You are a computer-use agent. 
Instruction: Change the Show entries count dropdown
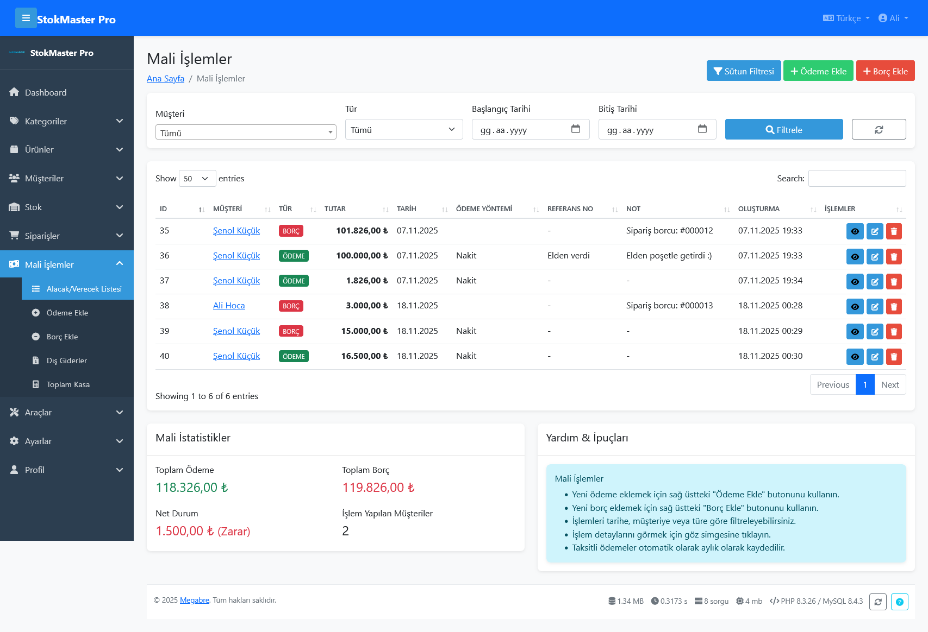tap(197, 178)
